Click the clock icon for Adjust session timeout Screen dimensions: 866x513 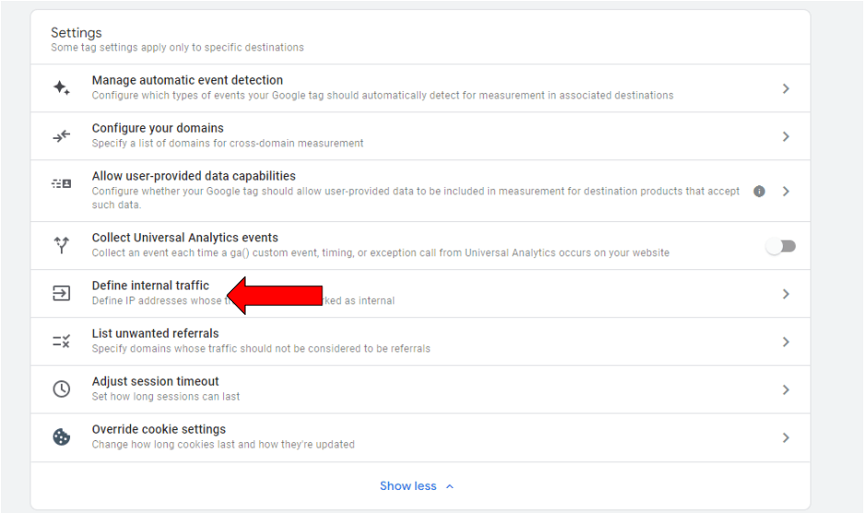61,390
